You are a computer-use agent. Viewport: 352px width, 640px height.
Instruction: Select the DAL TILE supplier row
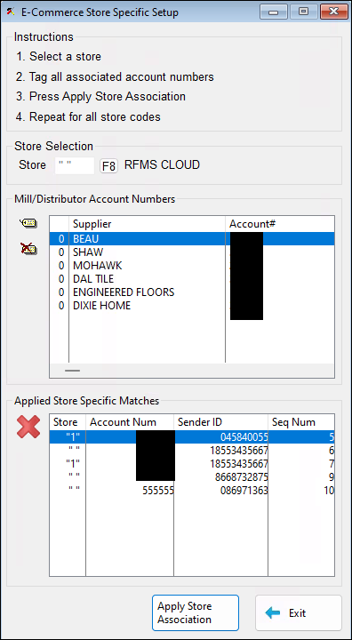pyautogui.click(x=192, y=279)
